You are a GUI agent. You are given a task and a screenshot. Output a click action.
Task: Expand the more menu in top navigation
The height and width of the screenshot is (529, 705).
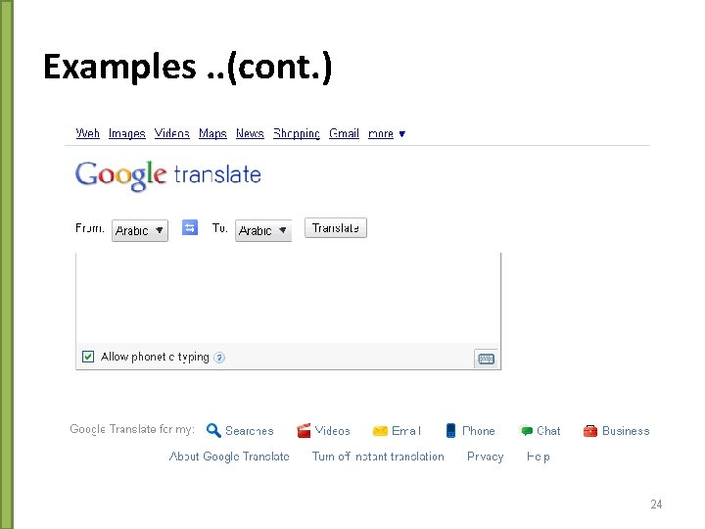[386, 134]
